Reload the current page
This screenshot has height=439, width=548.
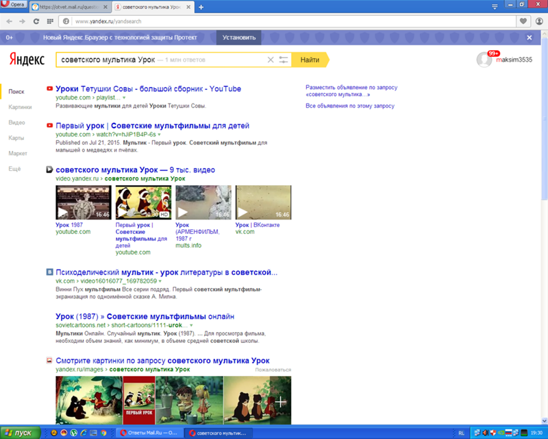pos(36,21)
